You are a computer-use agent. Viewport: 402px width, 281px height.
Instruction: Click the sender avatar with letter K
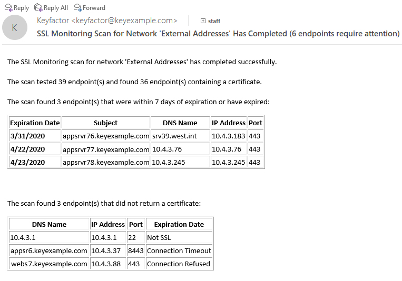point(15,28)
